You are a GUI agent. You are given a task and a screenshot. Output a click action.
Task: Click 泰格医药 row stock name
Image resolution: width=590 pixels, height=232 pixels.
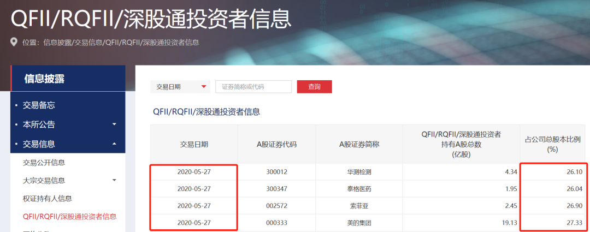point(359,188)
